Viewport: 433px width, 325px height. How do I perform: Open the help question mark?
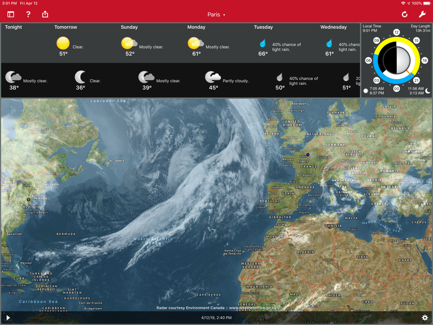pos(28,14)
